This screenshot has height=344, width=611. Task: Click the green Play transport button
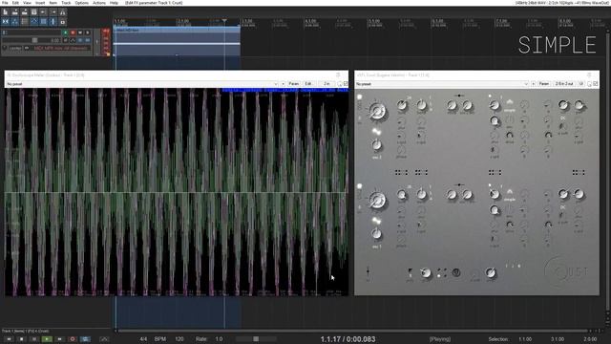[47, 339]
